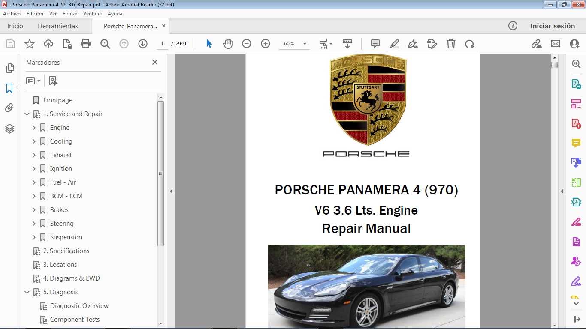586x329 pixels.
Task: Open 4. Diagrams & EWD bookmark
Action: click(72, 278)
